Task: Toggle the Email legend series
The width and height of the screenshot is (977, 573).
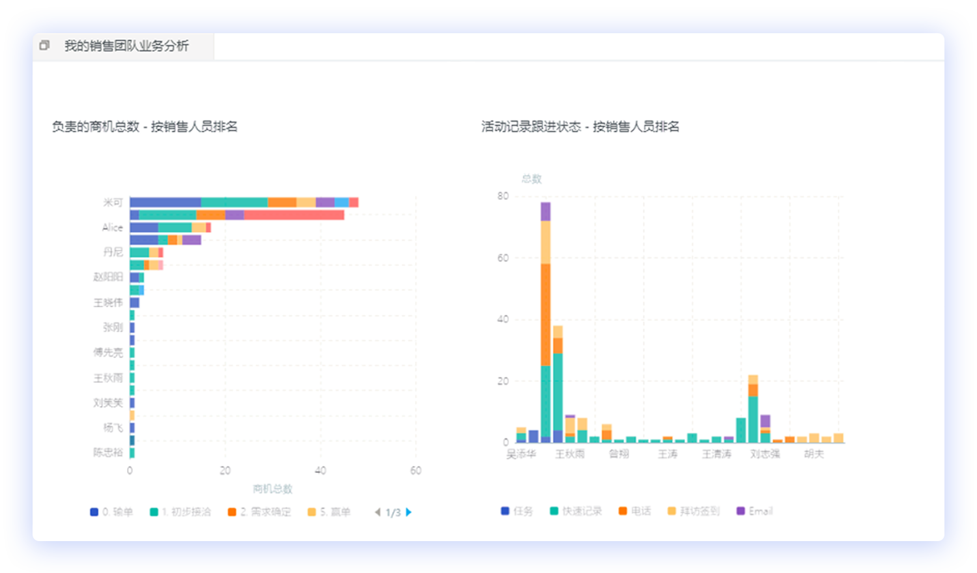Action: pos(754,511)
